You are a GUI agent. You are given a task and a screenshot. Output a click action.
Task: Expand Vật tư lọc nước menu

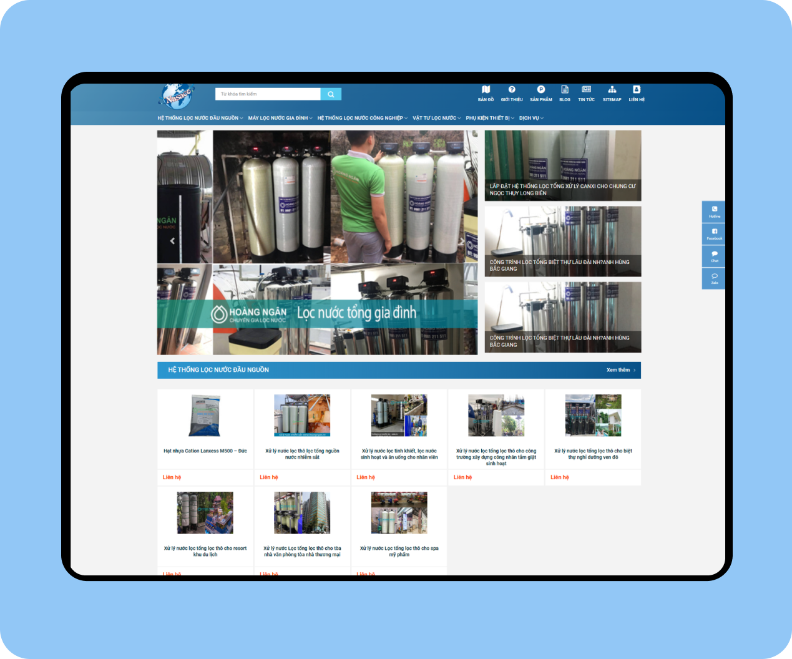[437, 118]
